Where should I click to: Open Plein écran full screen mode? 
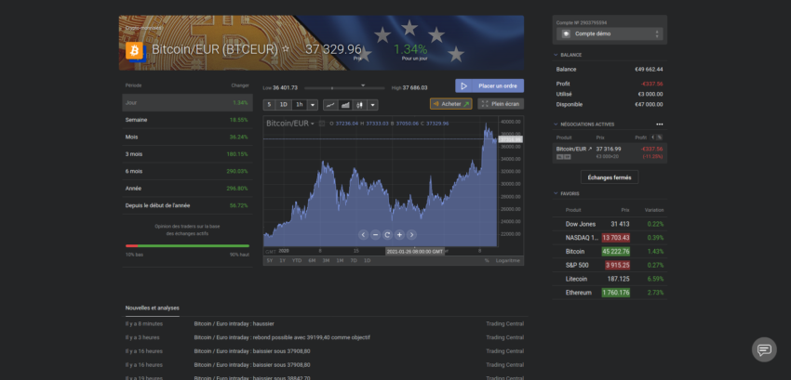tap(501, 104)
